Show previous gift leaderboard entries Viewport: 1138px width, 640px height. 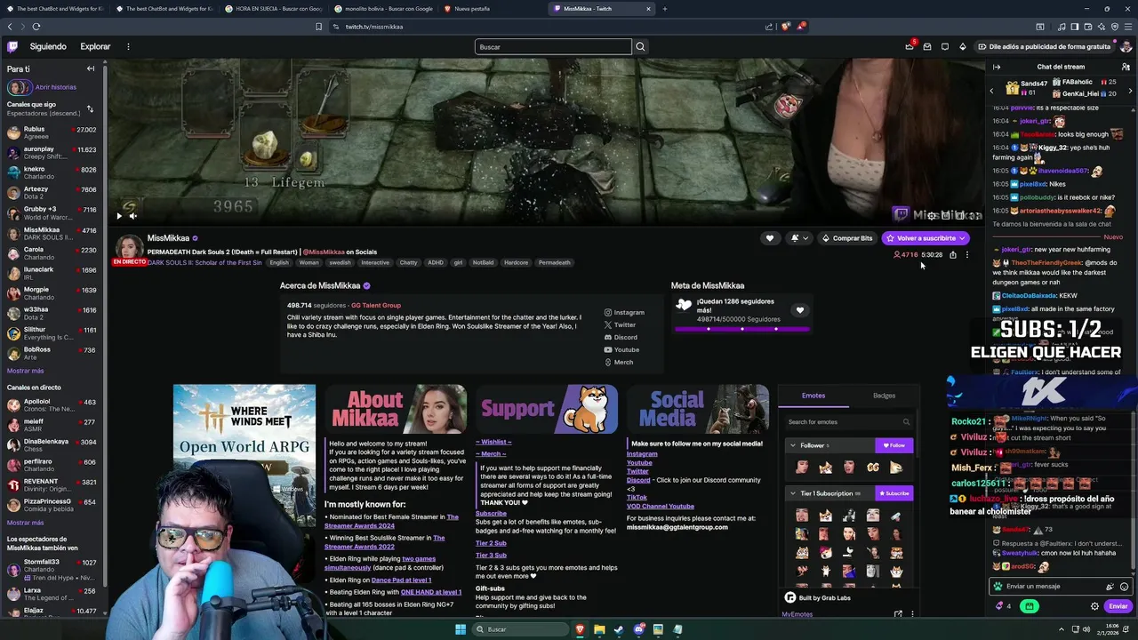coord(992,91)
